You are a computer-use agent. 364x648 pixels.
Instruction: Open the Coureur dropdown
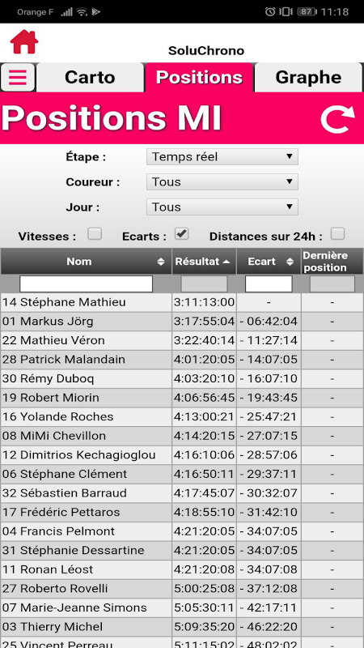pyautogui.click(x=222, y=181)
